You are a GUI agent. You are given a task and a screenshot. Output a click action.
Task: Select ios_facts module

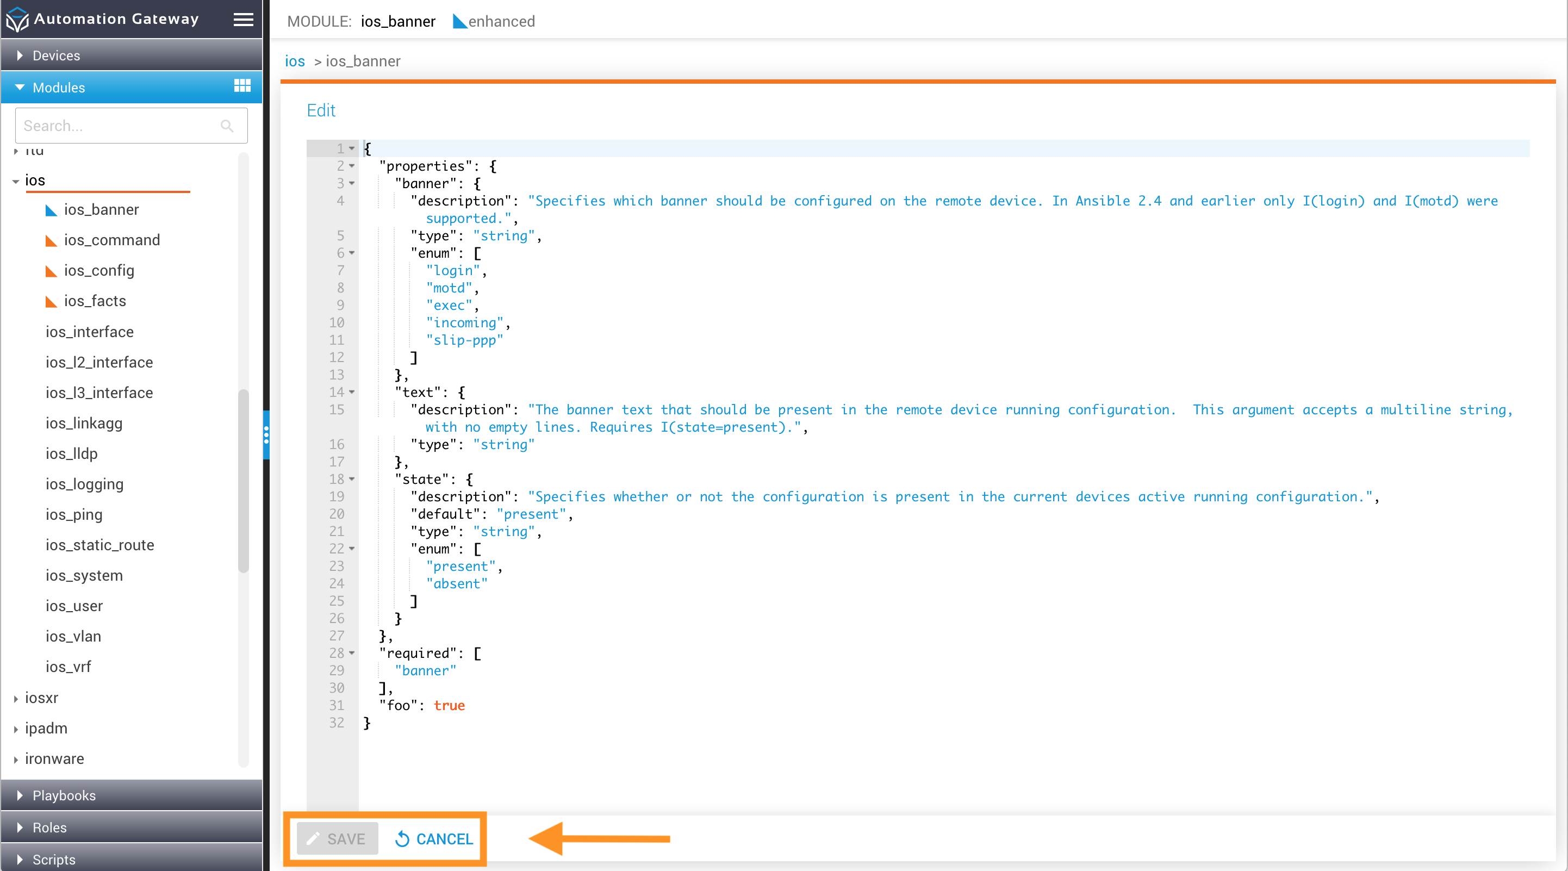coord(95,301)
